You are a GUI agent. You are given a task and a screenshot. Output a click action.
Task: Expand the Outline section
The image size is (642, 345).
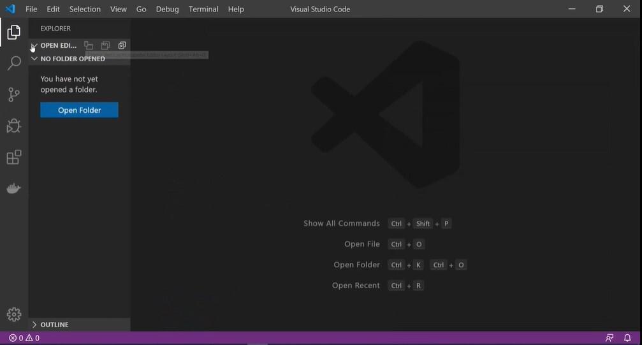34,325
